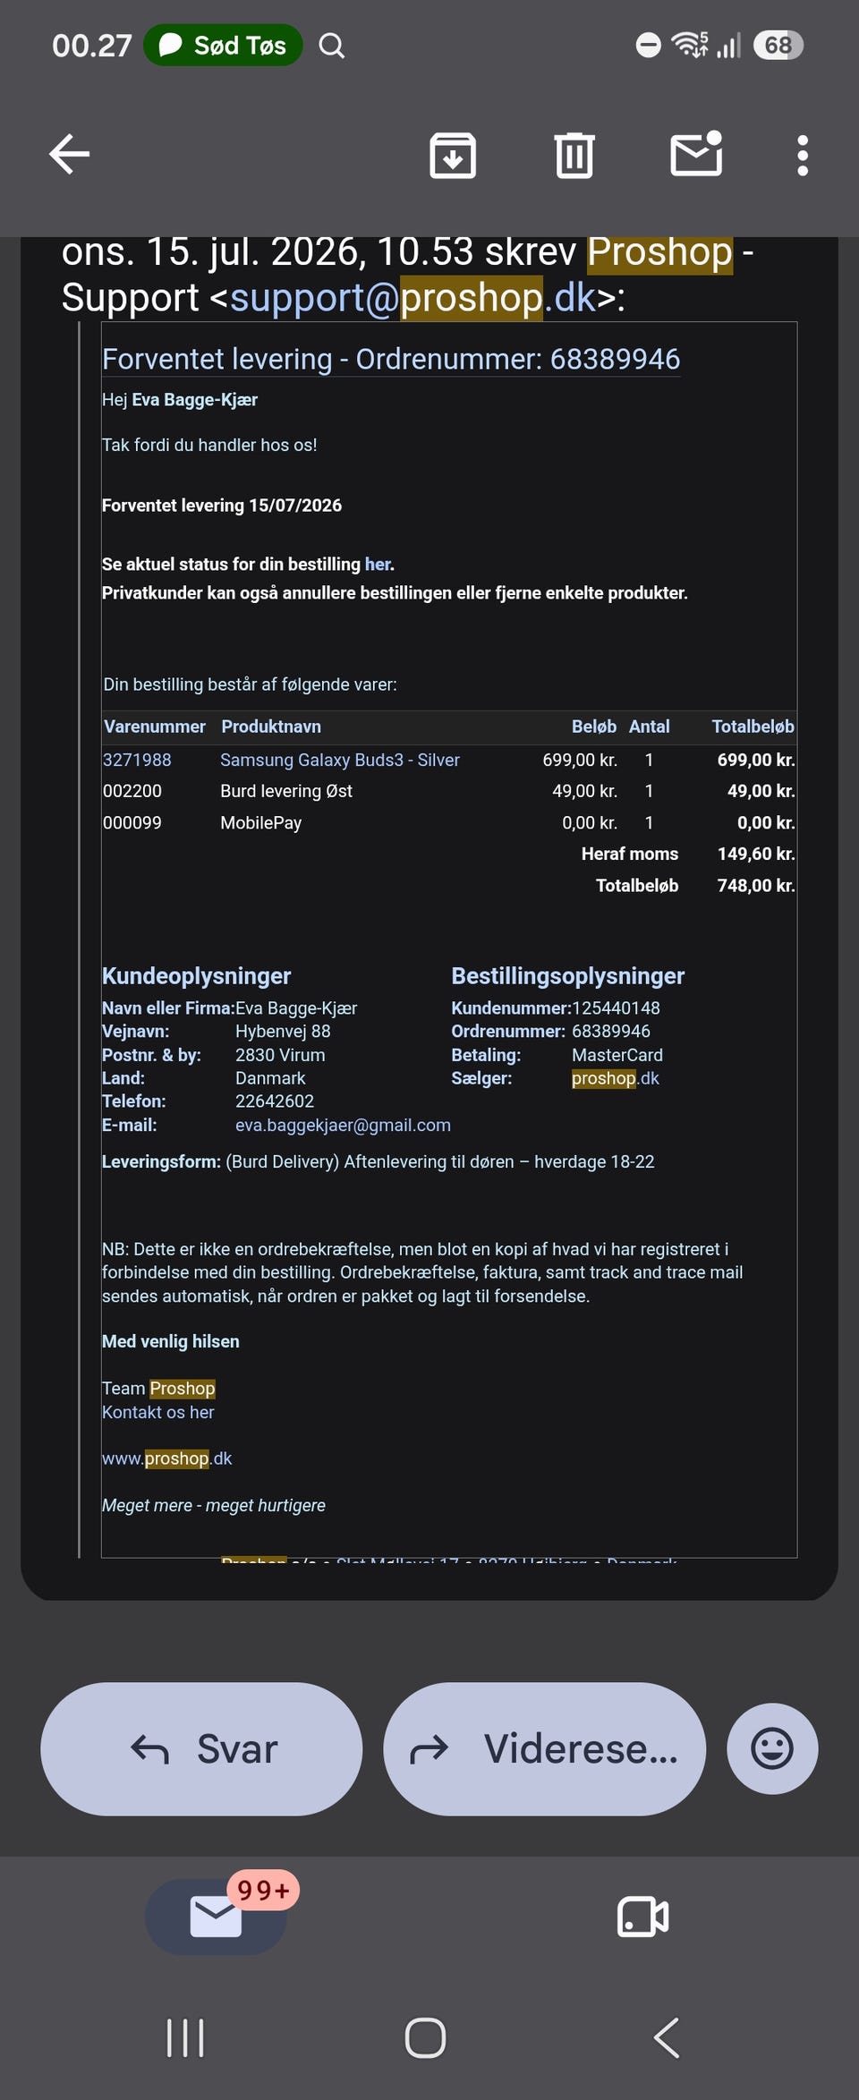
Task: Select the 'MobilePay' product row text
Action: [x=261, y=822]
